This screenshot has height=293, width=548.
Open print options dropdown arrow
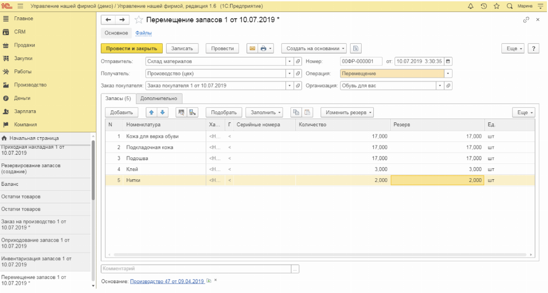coord(271,49)
